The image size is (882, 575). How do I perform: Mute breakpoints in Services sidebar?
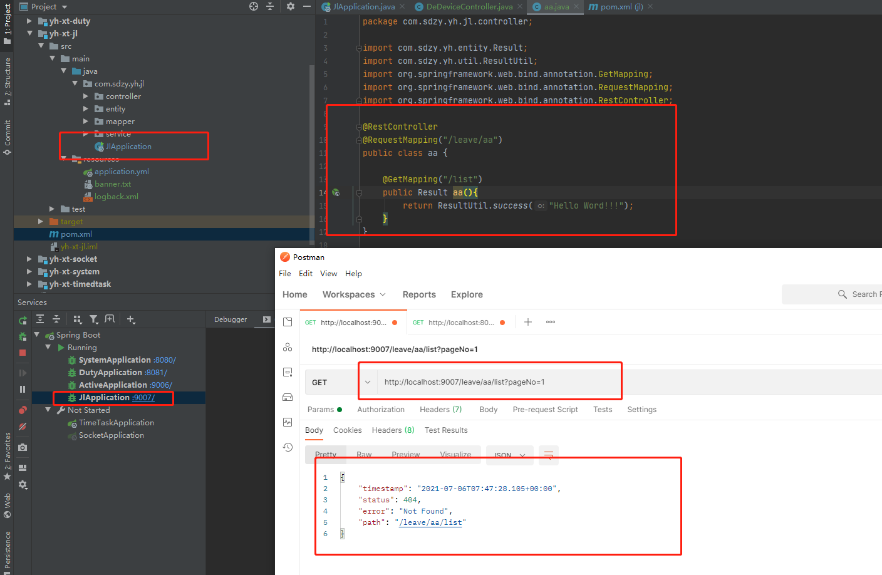click(x=23, y=427)
